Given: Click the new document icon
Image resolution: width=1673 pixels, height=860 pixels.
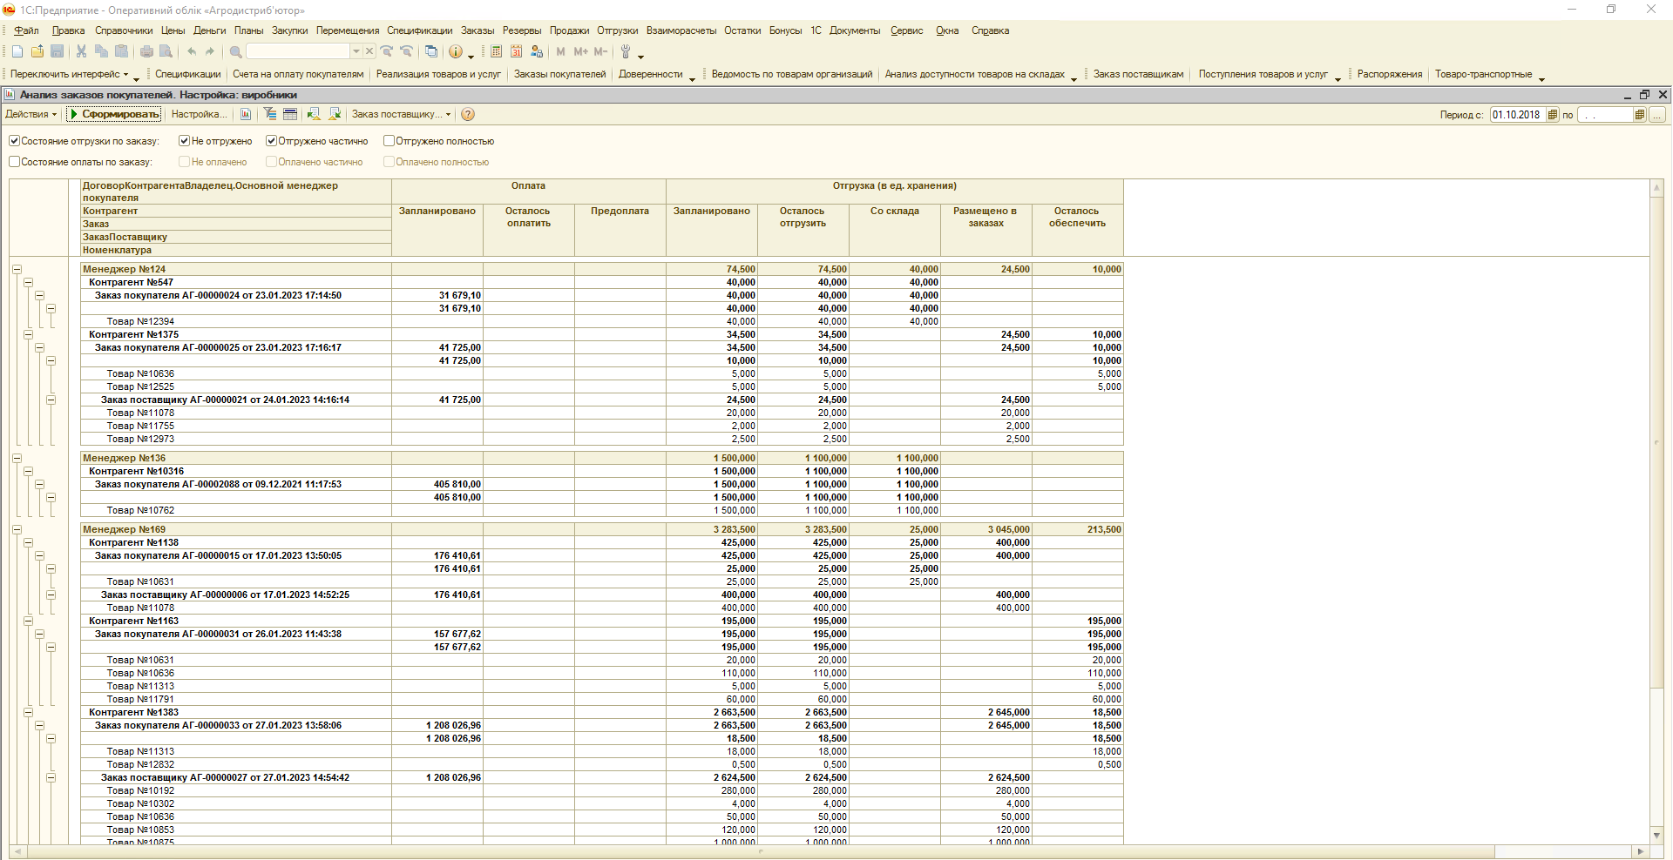Looking at the screenshot, I should pyautogui.click(x=17, y=52).
